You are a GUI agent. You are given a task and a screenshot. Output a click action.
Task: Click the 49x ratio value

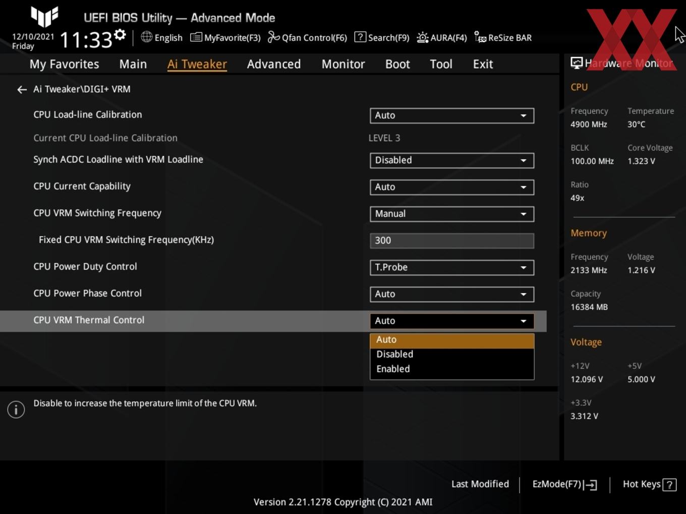577,198
